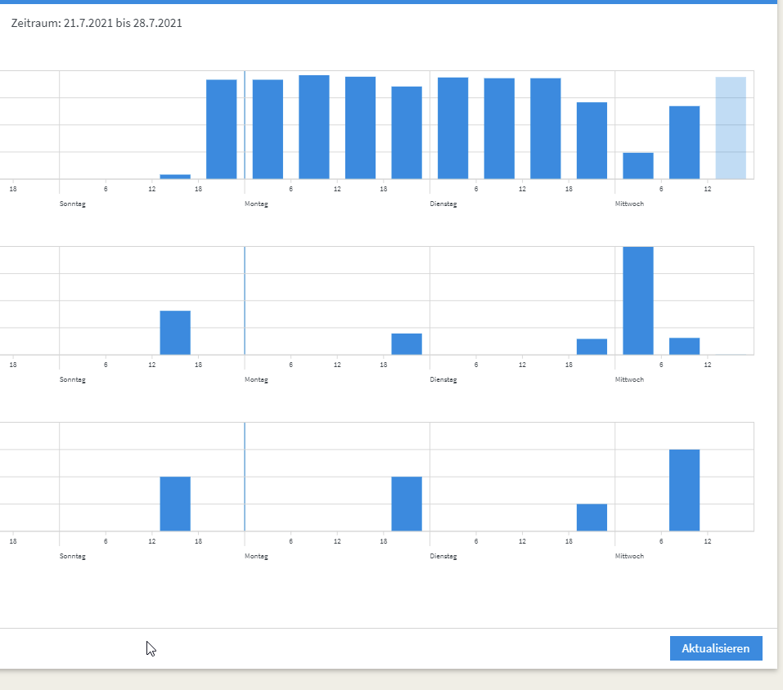783x690 pixels.
Task: Click first Montag bar in top chart
Action: coord(268,129)
